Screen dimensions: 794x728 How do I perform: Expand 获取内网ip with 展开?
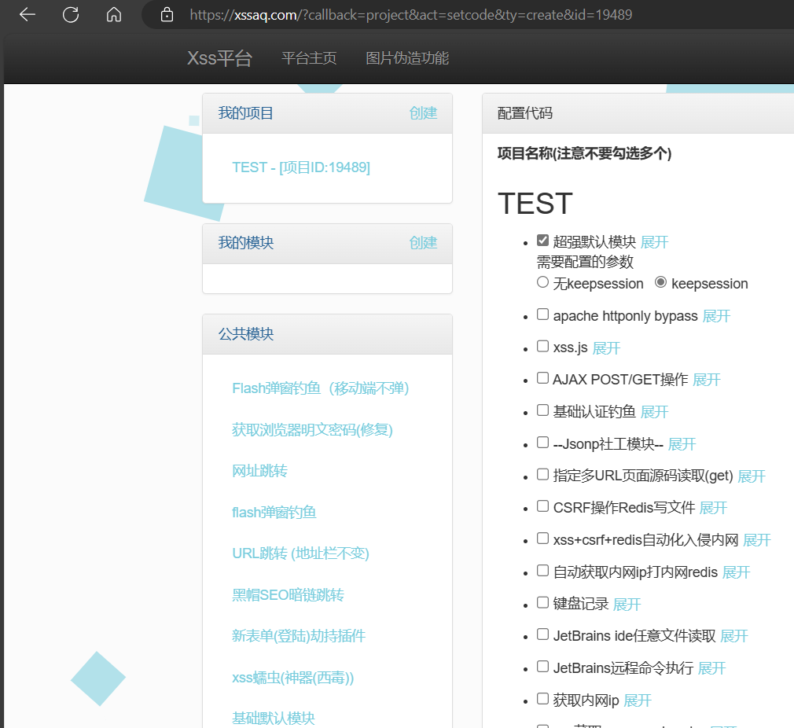point(637,700)
